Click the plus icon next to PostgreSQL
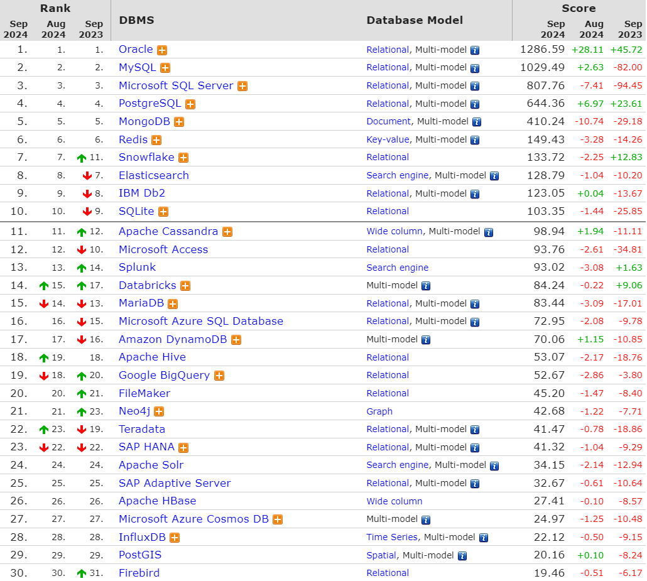 pyautogui.click(x=190, y=104)
